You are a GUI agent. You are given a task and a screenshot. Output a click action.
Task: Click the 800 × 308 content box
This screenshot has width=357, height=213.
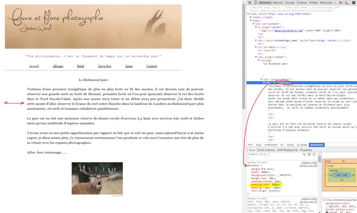tap(342, 175)
